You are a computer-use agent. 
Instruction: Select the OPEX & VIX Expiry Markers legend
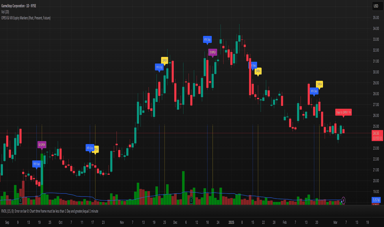click(x=26, y=18)
